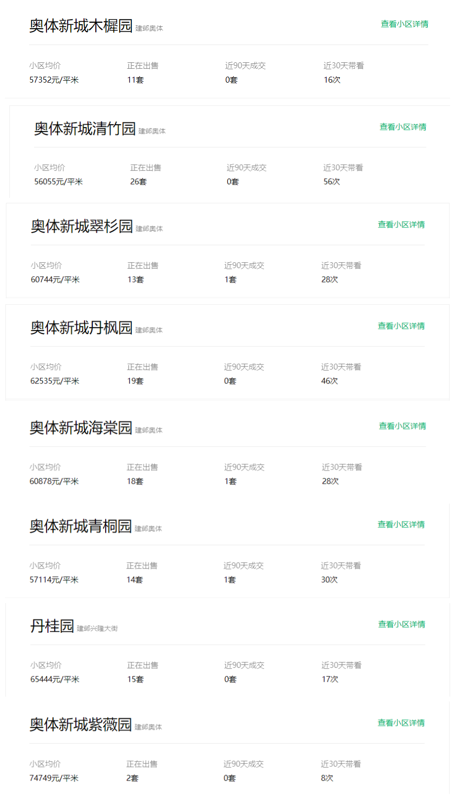
Task: Open 查看小区详情 link for 奥体新城木樨园
Action: pyautogui.click(x=404, y=24)
